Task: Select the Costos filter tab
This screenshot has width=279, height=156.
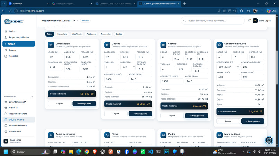Action: click(119, 34)
